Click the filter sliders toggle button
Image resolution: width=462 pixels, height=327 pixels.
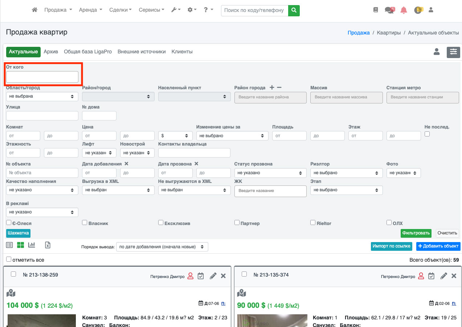(453, 52)
